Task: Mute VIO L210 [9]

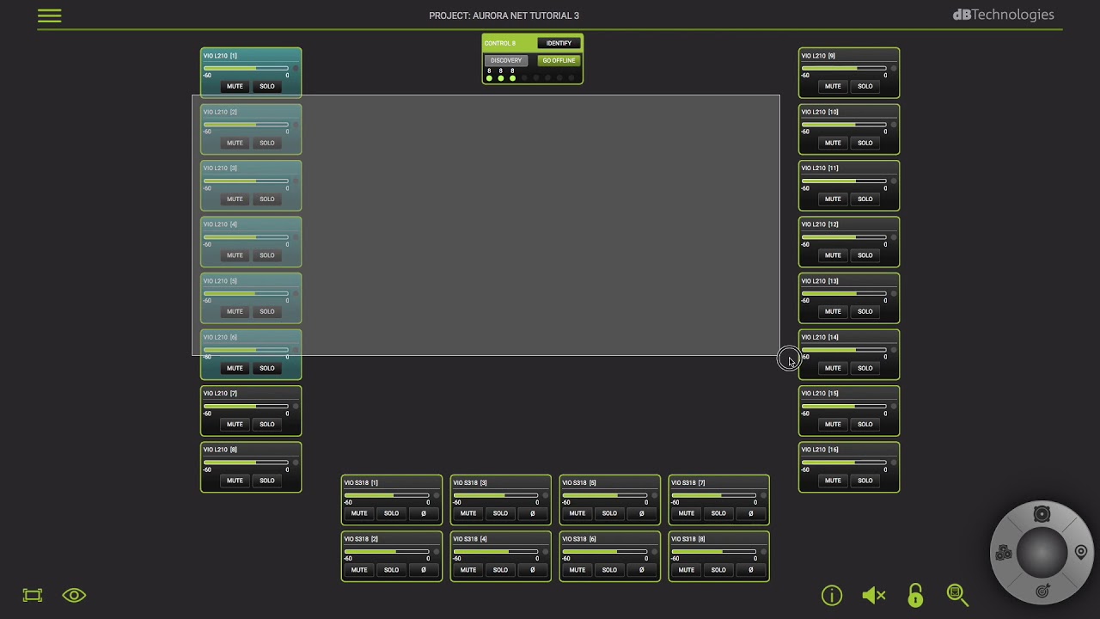Action: click(833, 86)
